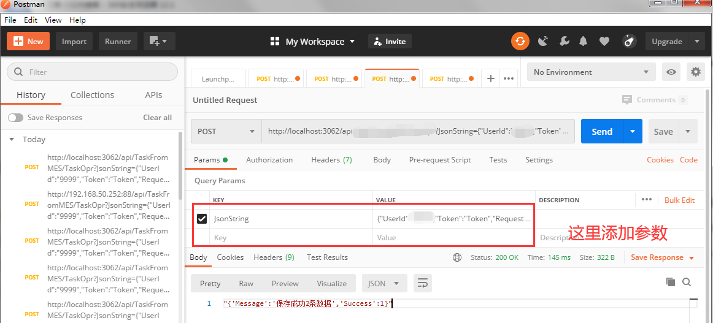
Task: Open the Send button dropdown arrow
Action: [x=633, y=131]
